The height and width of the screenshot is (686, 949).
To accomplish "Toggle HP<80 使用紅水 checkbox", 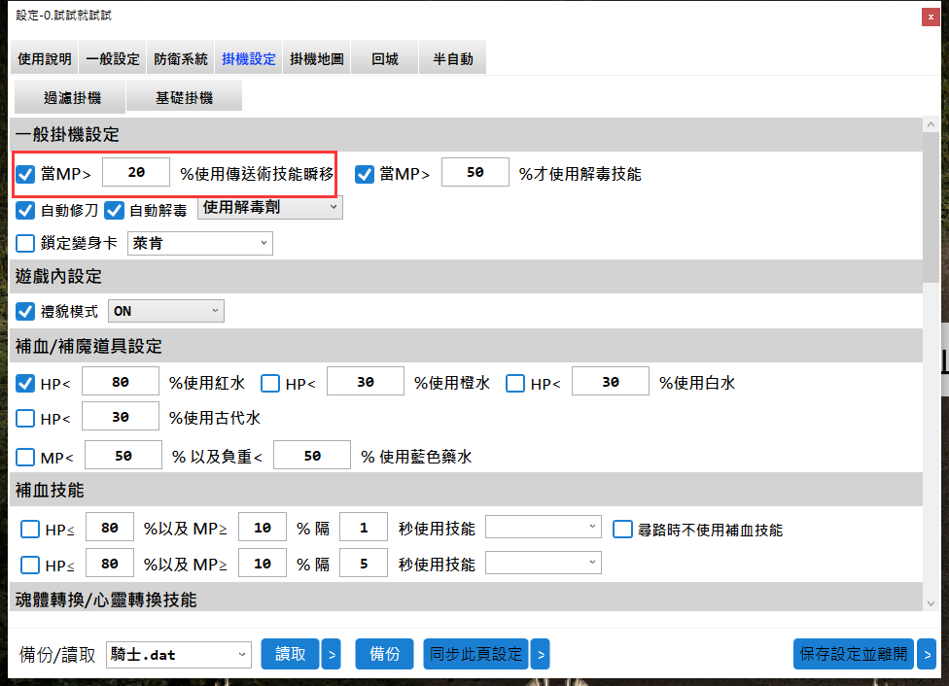I will point(26,384).
